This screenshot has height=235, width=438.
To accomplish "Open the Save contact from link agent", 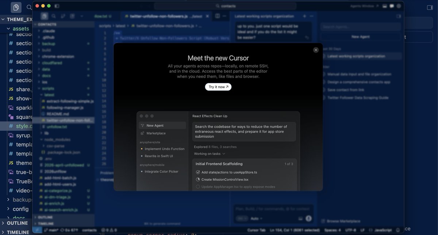I will tap(345, 90).
